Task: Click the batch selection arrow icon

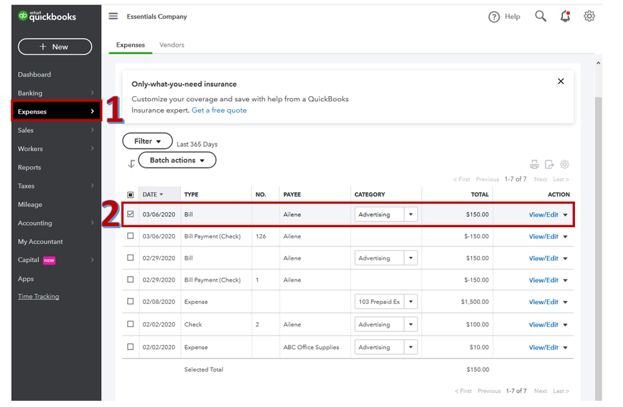Action: click(x=131, y=164)
